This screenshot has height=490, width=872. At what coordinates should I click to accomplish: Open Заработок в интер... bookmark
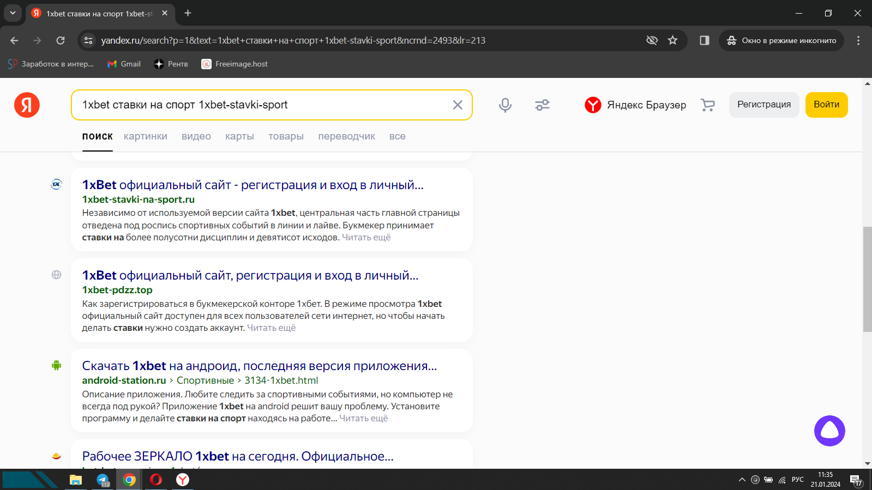point(51,64)
